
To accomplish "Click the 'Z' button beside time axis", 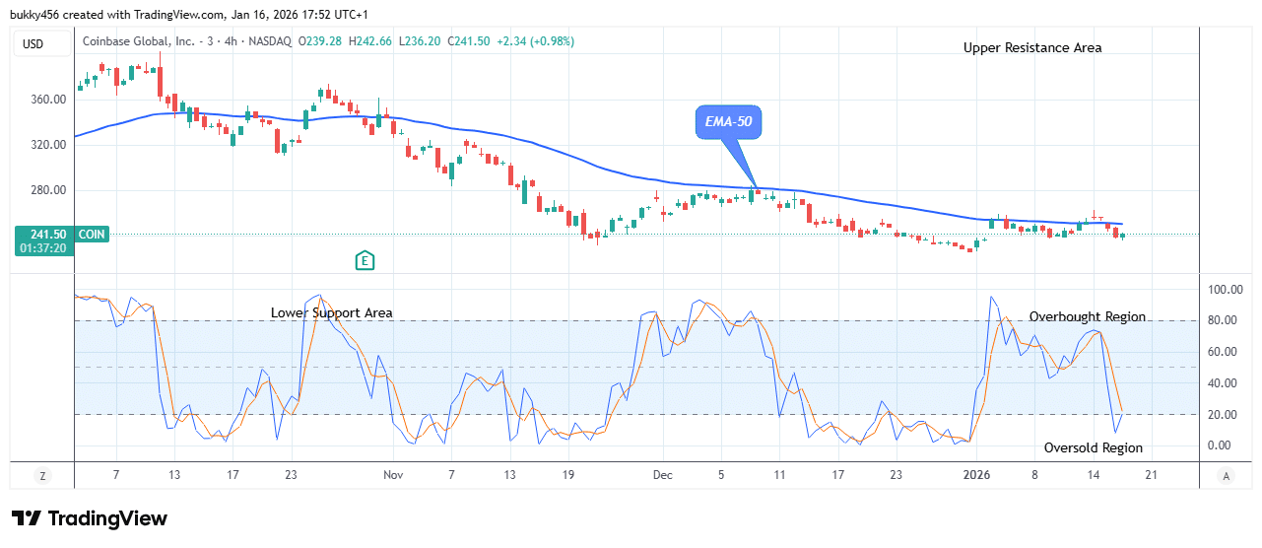I will point(42,475).
